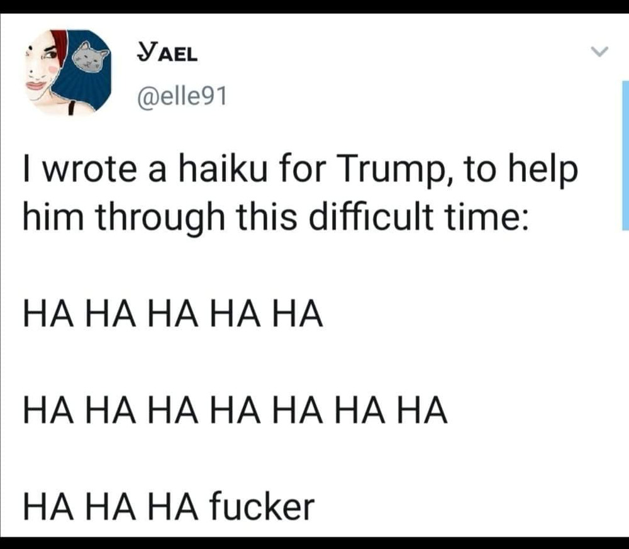Select the "I wrote a" opening text
This screenshot has height=549, width=629.
click(94, 169)
